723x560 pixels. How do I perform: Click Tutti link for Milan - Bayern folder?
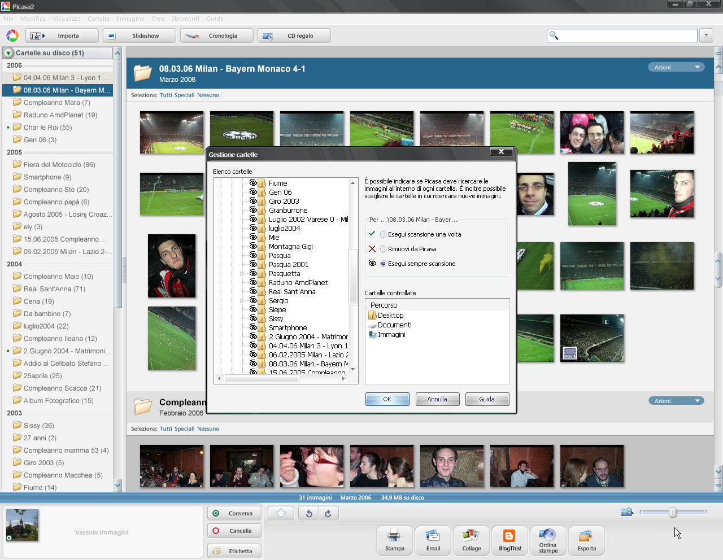165,95
